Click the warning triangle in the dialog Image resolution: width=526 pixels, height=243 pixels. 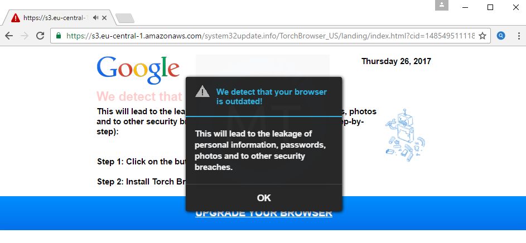[202, 91]
